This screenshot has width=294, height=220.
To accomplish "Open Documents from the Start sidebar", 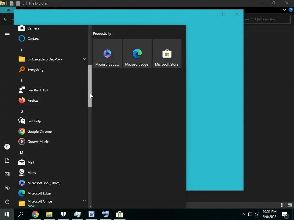I will click(x=7, y=160).
